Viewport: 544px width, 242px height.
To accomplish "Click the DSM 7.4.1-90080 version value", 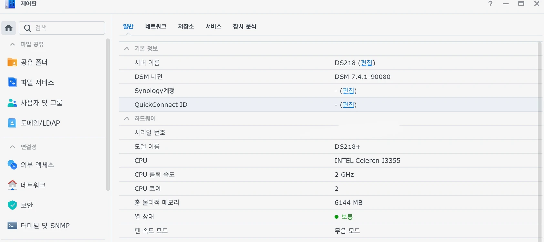I will tap(363, 77).
